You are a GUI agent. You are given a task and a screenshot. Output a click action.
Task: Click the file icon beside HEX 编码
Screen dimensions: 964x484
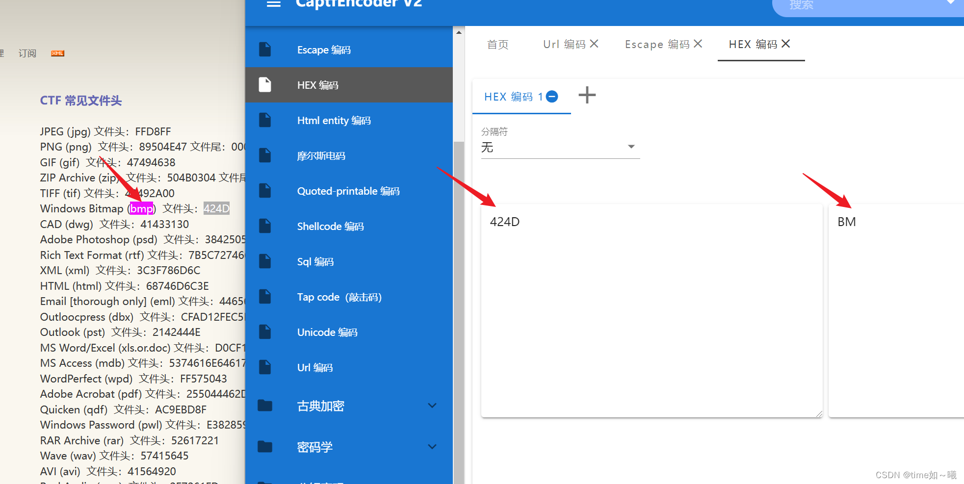[x=265, y=85]
